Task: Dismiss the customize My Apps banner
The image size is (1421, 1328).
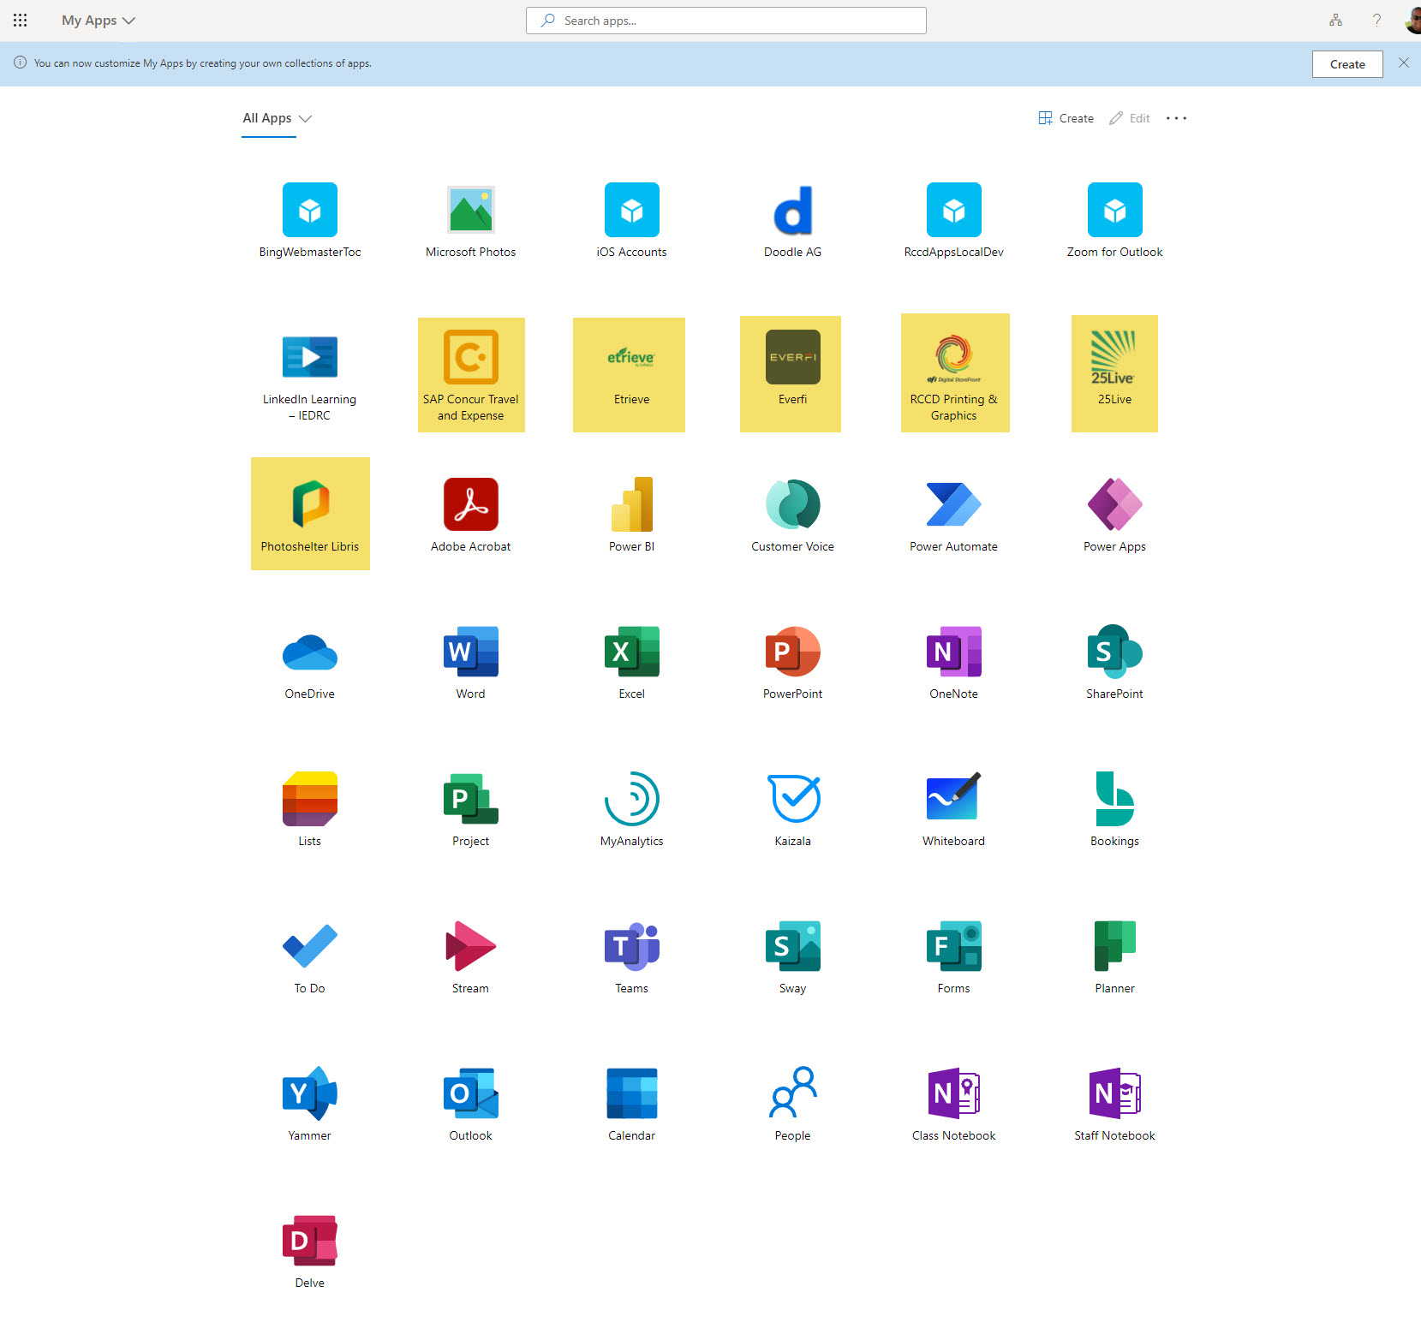Action: [1404, 63]
